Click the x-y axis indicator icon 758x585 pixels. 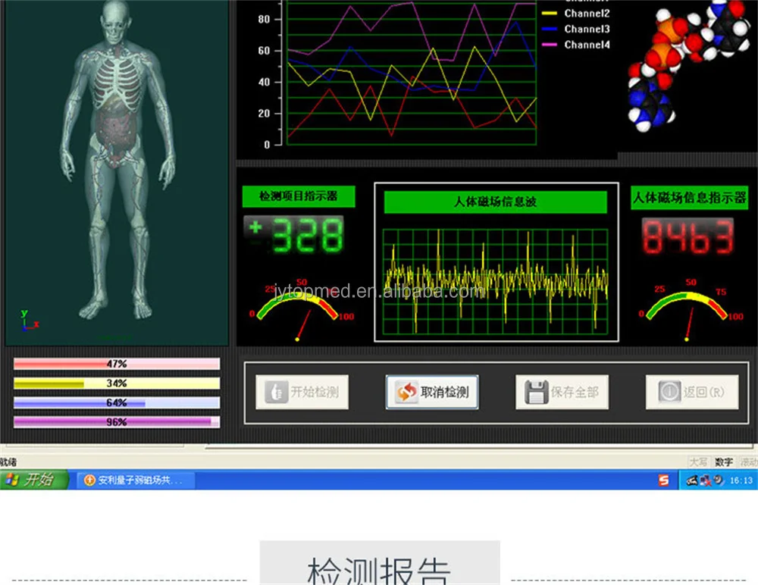coord(30,321)
